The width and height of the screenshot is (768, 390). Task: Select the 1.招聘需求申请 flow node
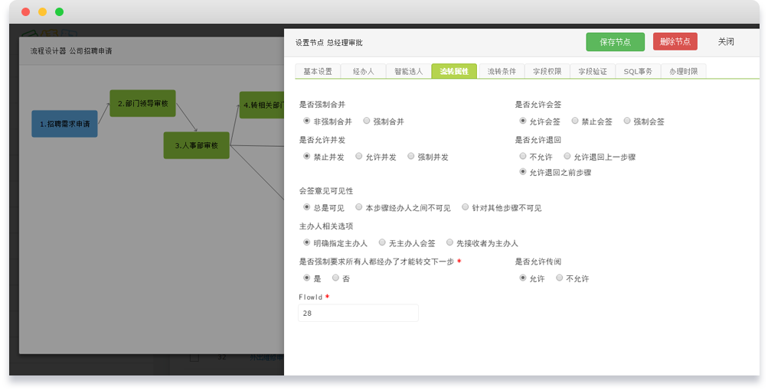pyautogui.click(x=64, y=123)
